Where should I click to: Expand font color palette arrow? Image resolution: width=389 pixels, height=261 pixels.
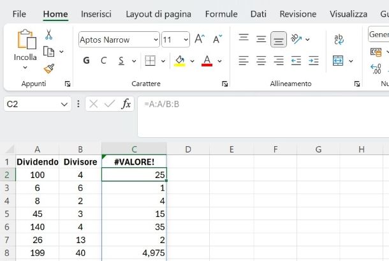pos(219,61)
